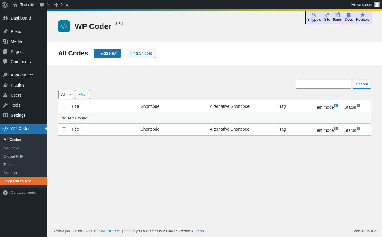Image resolution: width=382 pixels, height=237 pixels.
Task: Click Test mode info icon in table footer
Action: (336, 129)
